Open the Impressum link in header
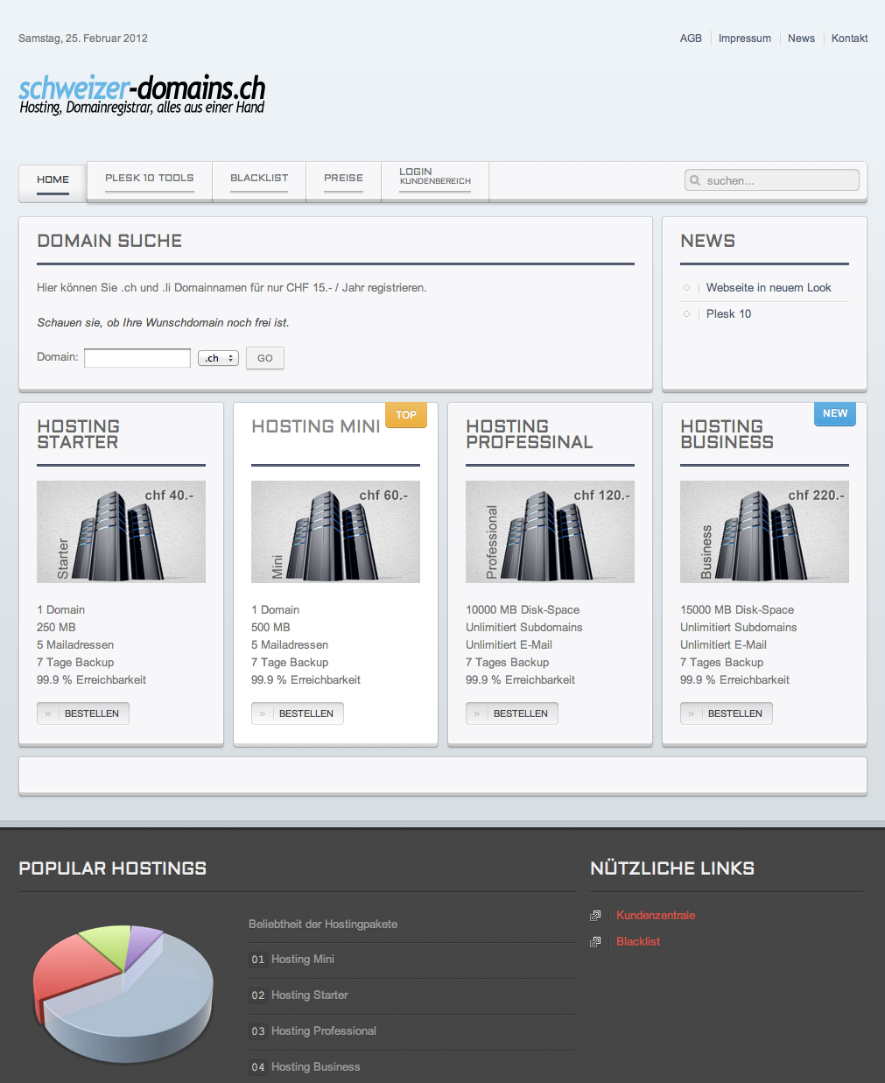Screen dimensions: 885x1083 (745, 39)
